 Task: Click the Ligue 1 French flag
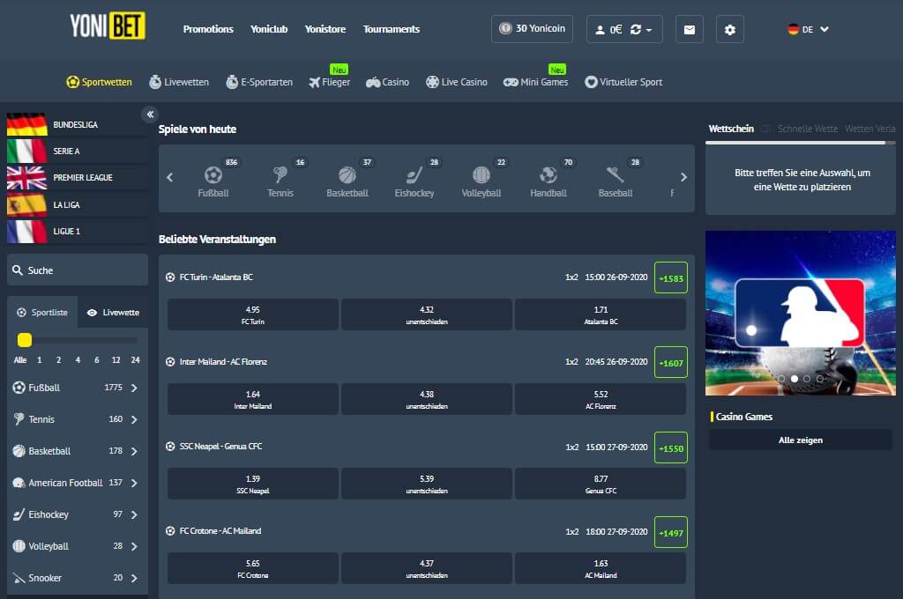pyautogui.click(x=26, y=232)
